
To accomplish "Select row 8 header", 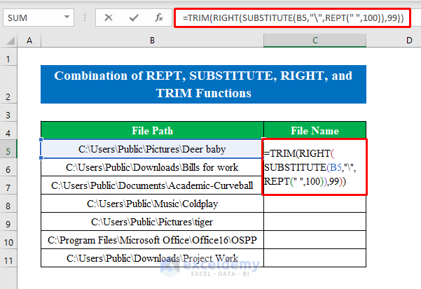I will click(x=8, y=204).
